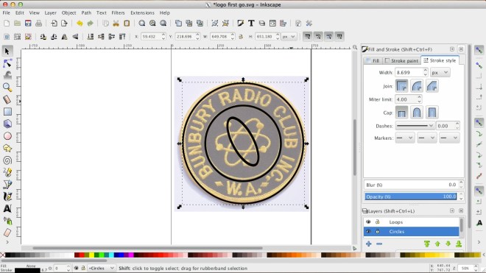
Task: Toggle lock of Loops layer
Action: (x=378, y=222)
